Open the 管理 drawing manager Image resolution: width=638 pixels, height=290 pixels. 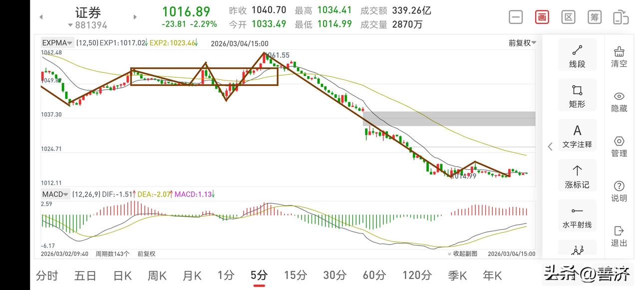click(x=619, y=146)
